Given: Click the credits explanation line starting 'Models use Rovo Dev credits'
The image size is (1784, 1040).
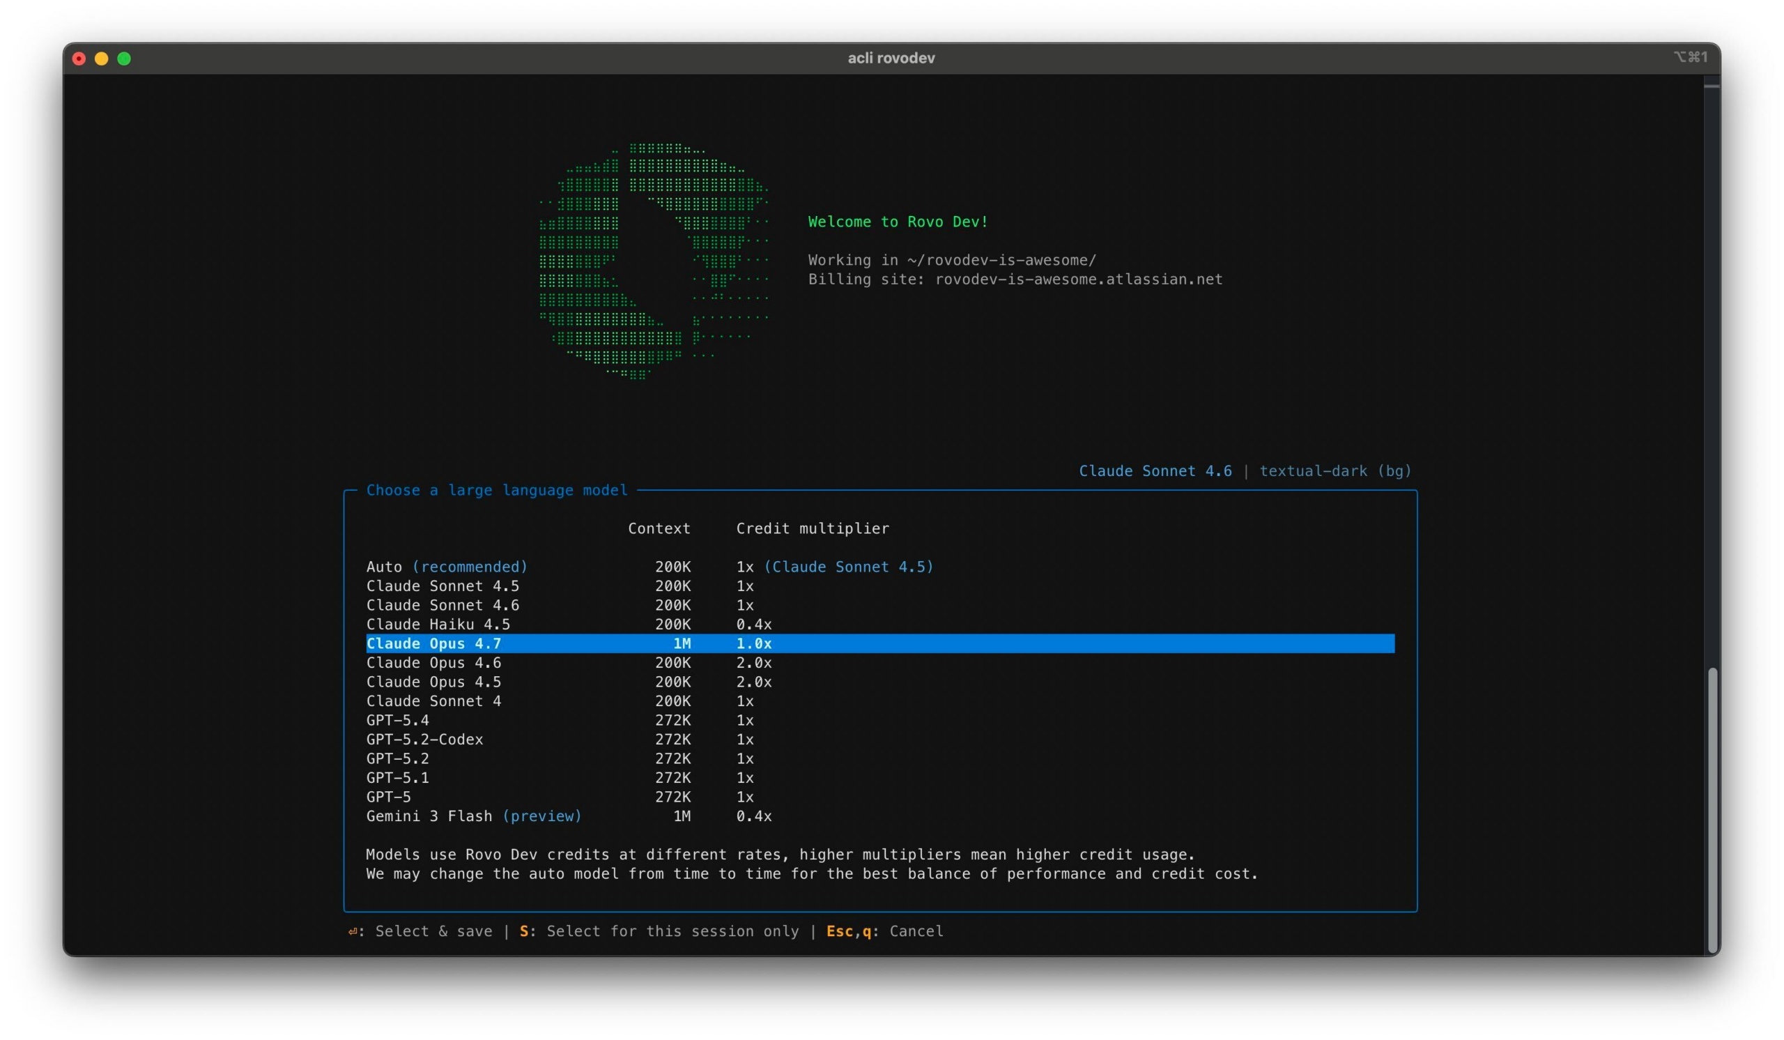Looking at the screenshot, I should (780, 854).
